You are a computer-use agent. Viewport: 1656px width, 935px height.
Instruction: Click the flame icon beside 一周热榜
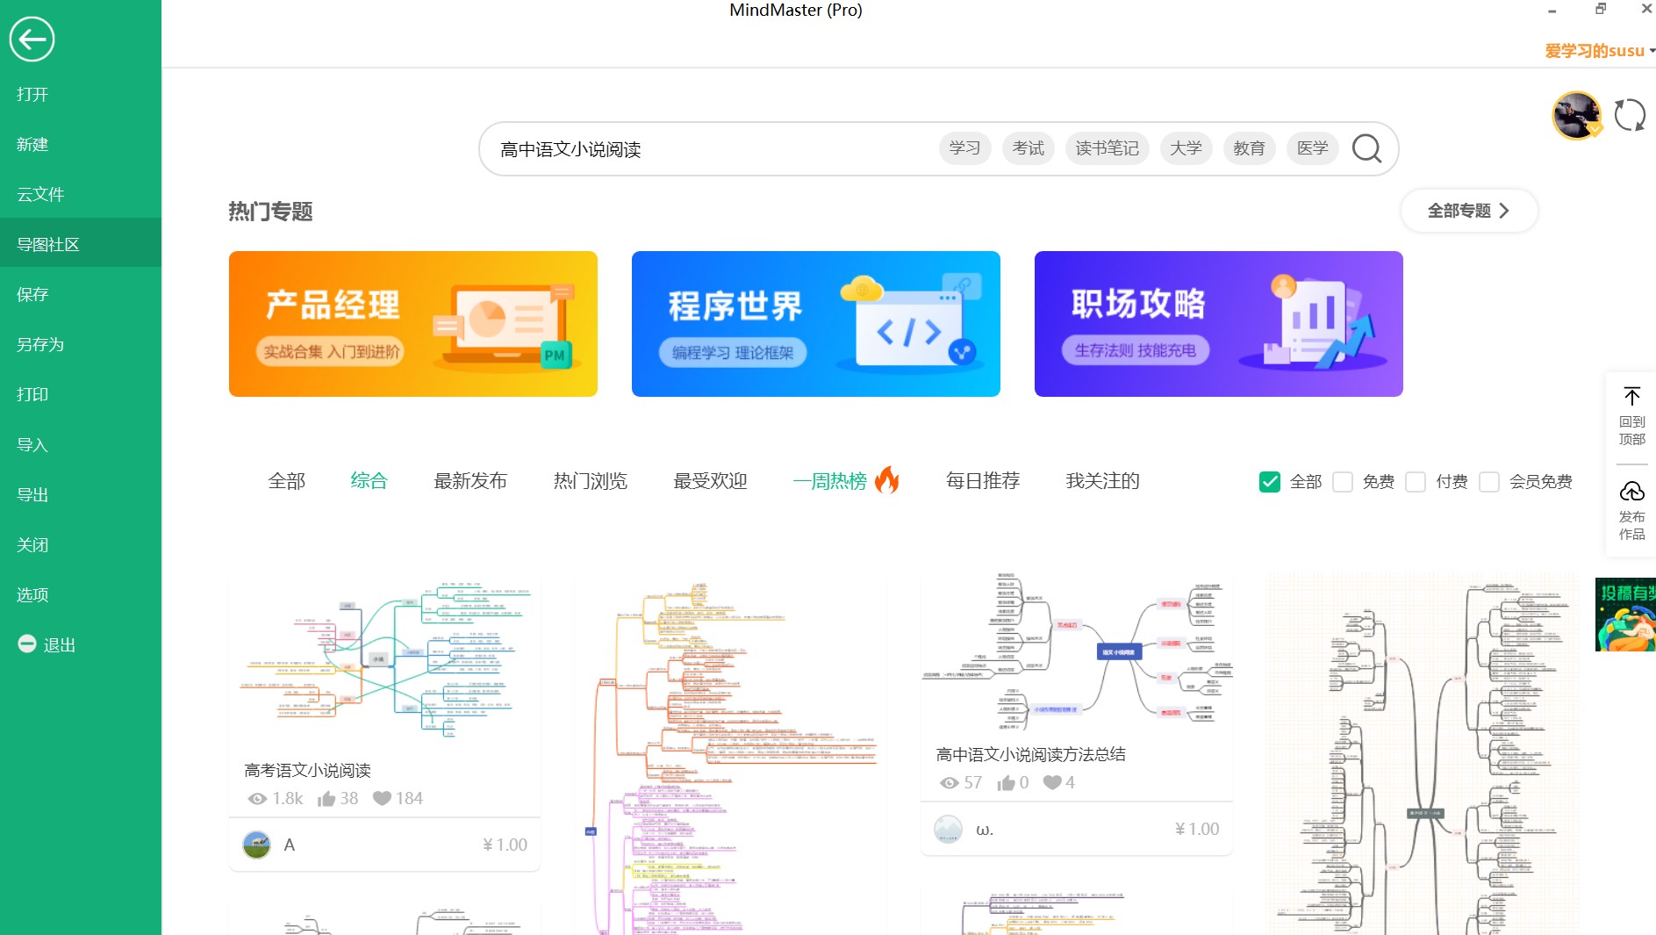click(887, 479)
